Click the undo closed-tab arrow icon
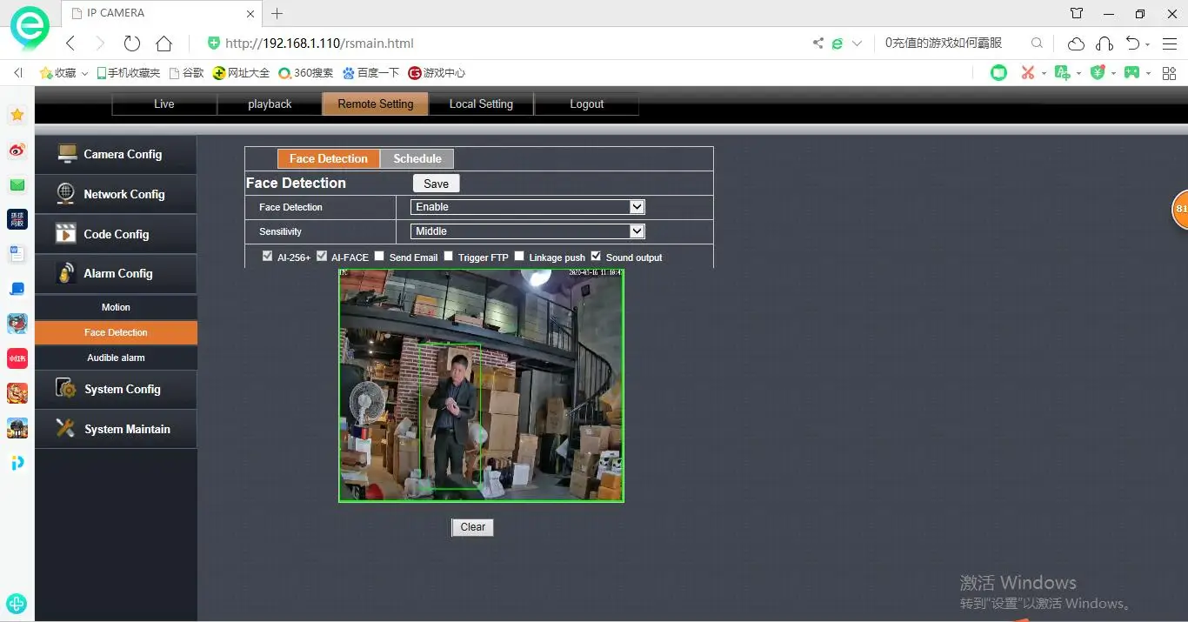This screenshot has height=622, width=1188. point(1132,43)
